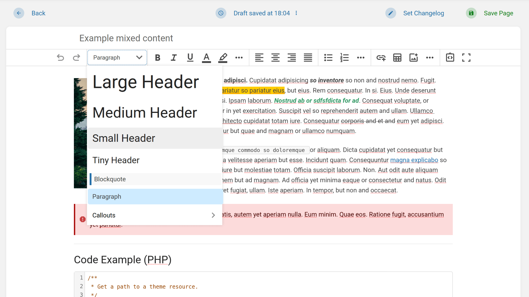Click the undo arrow icon
Screen dimensions: 529x297
coord(60,57)
